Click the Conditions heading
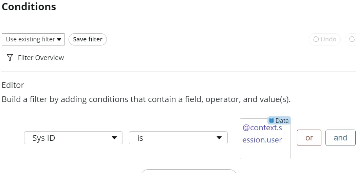The width and height of the screenshot is (356, 173). tap(29, 6)
